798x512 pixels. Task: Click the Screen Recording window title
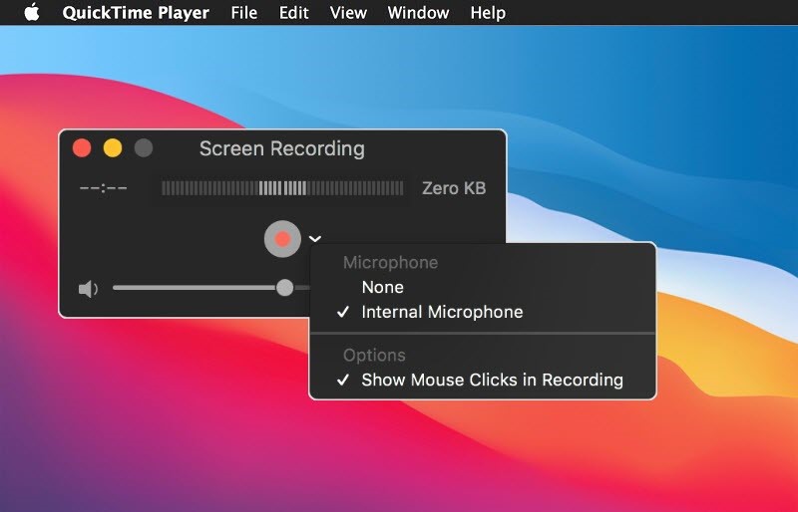click(x=282, y=149)
